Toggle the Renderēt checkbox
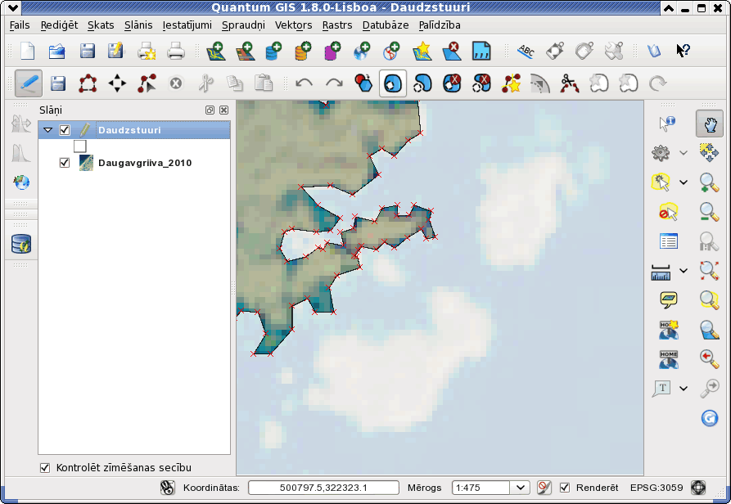 [x=565, y=488]
